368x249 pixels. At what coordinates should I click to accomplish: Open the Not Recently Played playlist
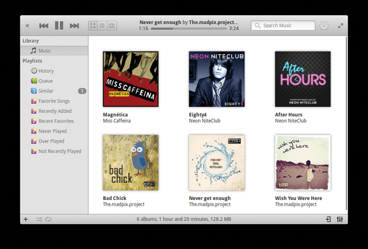coord(54,151)
